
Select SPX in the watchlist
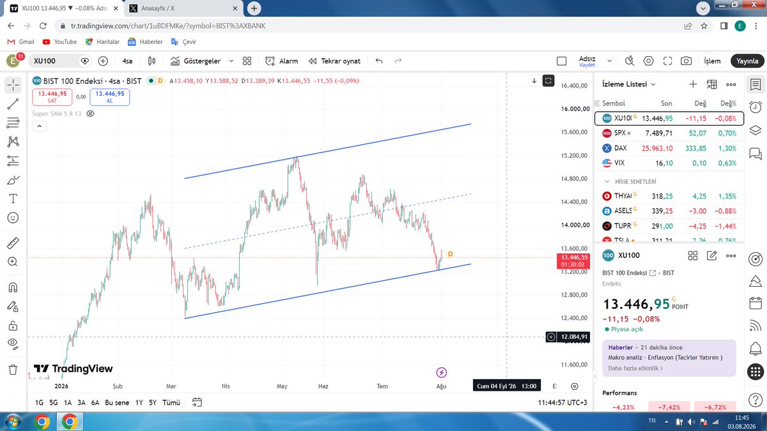pyautogui.click(x=669, y=133)
